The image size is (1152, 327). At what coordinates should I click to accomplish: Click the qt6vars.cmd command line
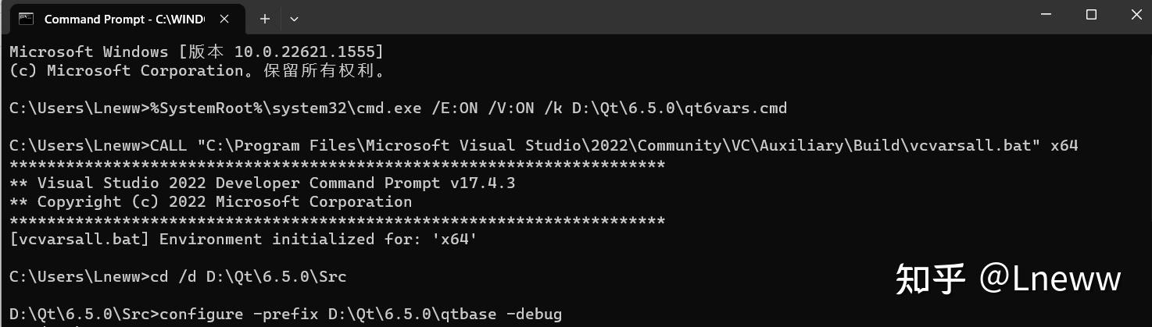tap(398, 108)
